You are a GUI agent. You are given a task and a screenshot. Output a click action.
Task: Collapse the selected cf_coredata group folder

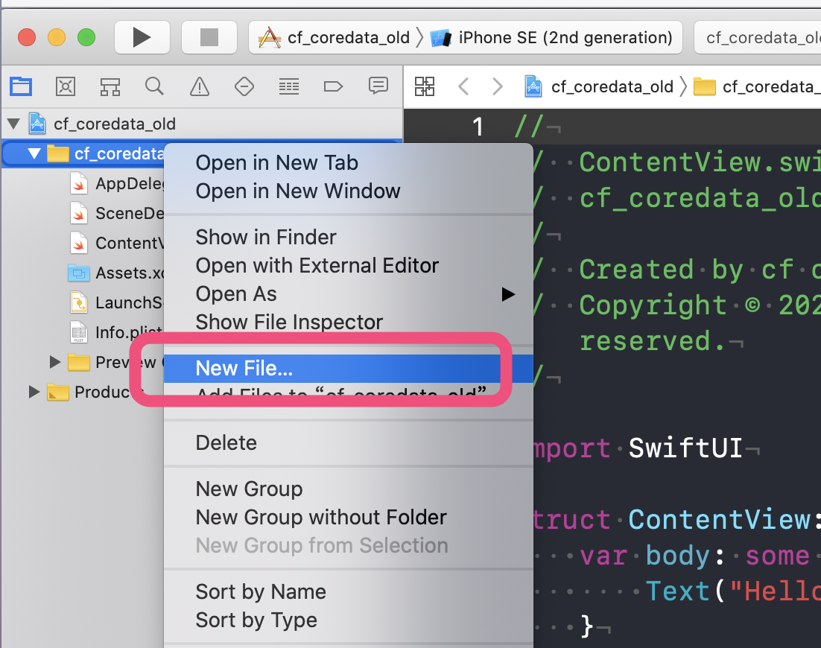(x=34, y=154)
